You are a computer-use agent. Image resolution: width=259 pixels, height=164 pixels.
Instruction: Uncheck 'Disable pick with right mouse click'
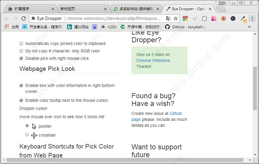coord(21,58)
